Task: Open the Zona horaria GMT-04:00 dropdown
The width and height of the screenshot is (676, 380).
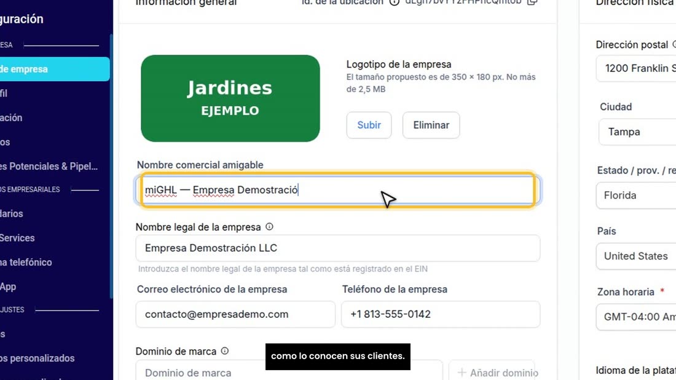Action: [x=636, y=317]
